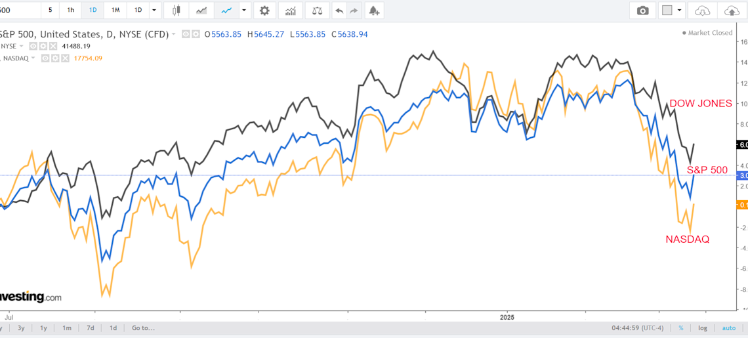Set date range to 3y
Screen dimensions: 748x338
pos(21,328)
